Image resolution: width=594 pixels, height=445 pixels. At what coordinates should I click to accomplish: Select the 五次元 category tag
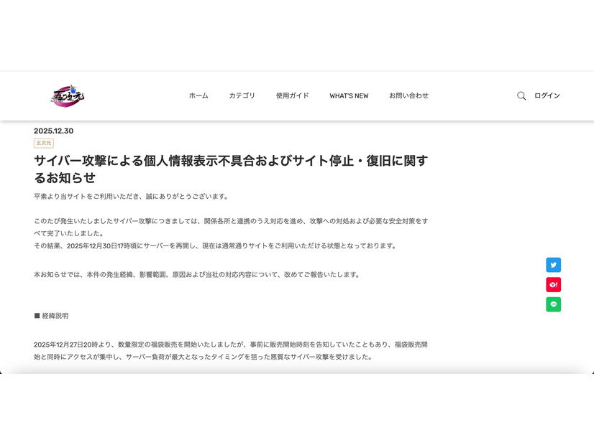click(42, 144)
